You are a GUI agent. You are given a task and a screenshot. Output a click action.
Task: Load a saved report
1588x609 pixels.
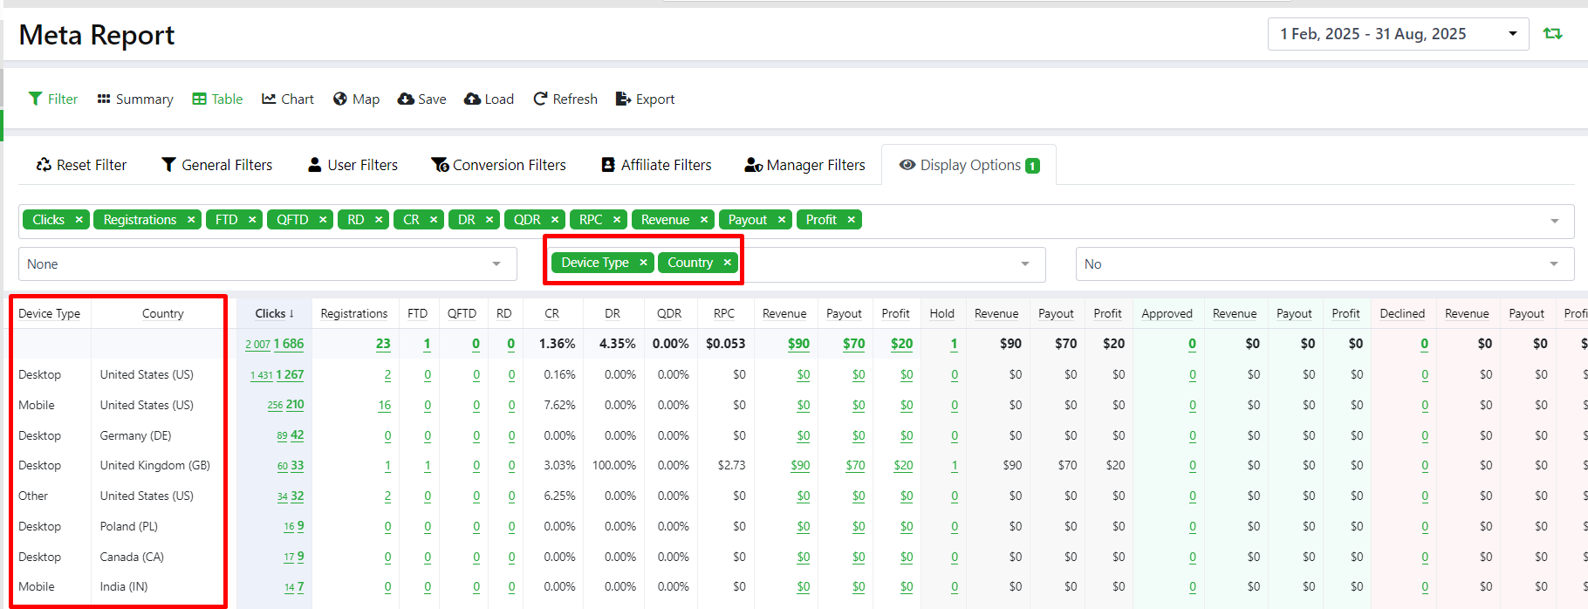(x=489, y=99)
